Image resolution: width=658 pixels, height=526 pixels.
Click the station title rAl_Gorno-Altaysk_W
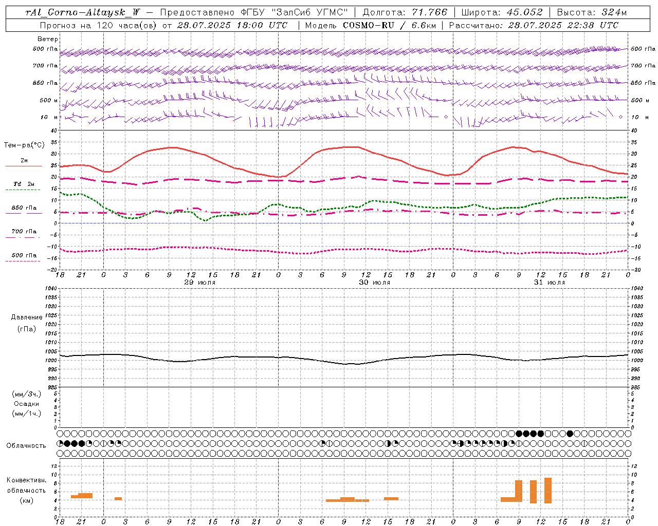pos(83,12)
